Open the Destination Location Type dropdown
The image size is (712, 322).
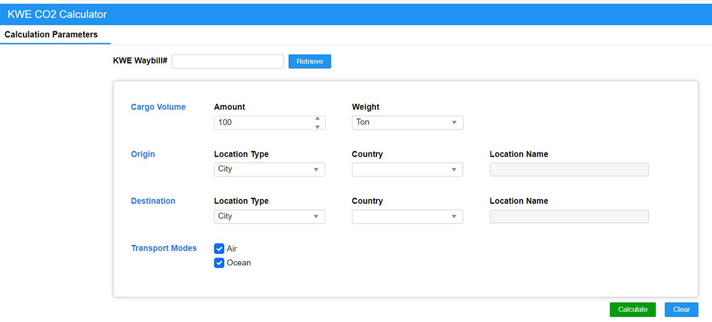point(269,216)
